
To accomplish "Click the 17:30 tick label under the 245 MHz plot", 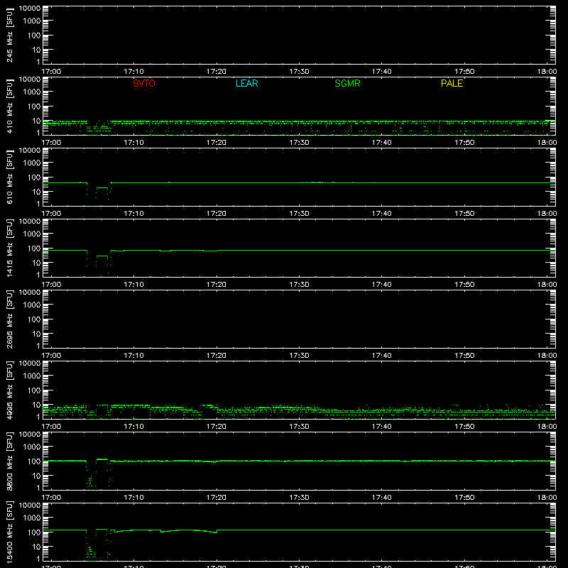I will pyautogui.click(x=299, y=72).
